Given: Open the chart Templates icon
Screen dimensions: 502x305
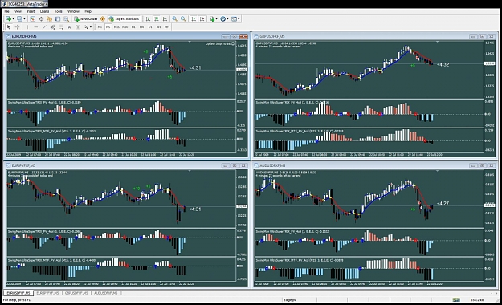Looking at the screenshot, I should point(234,19).
